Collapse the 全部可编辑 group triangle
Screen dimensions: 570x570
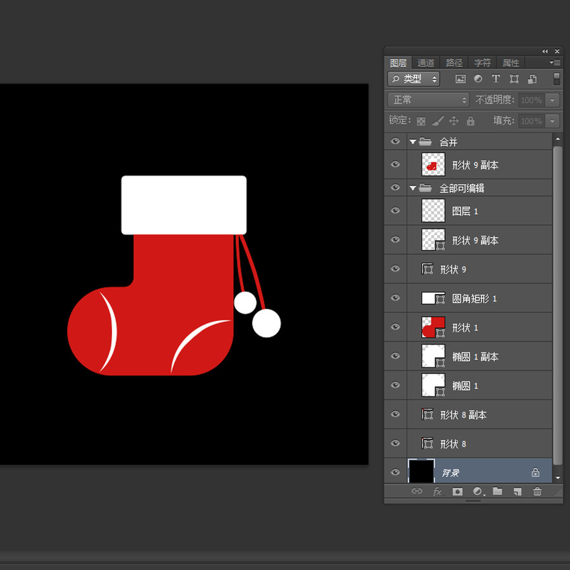coord(412,188)
